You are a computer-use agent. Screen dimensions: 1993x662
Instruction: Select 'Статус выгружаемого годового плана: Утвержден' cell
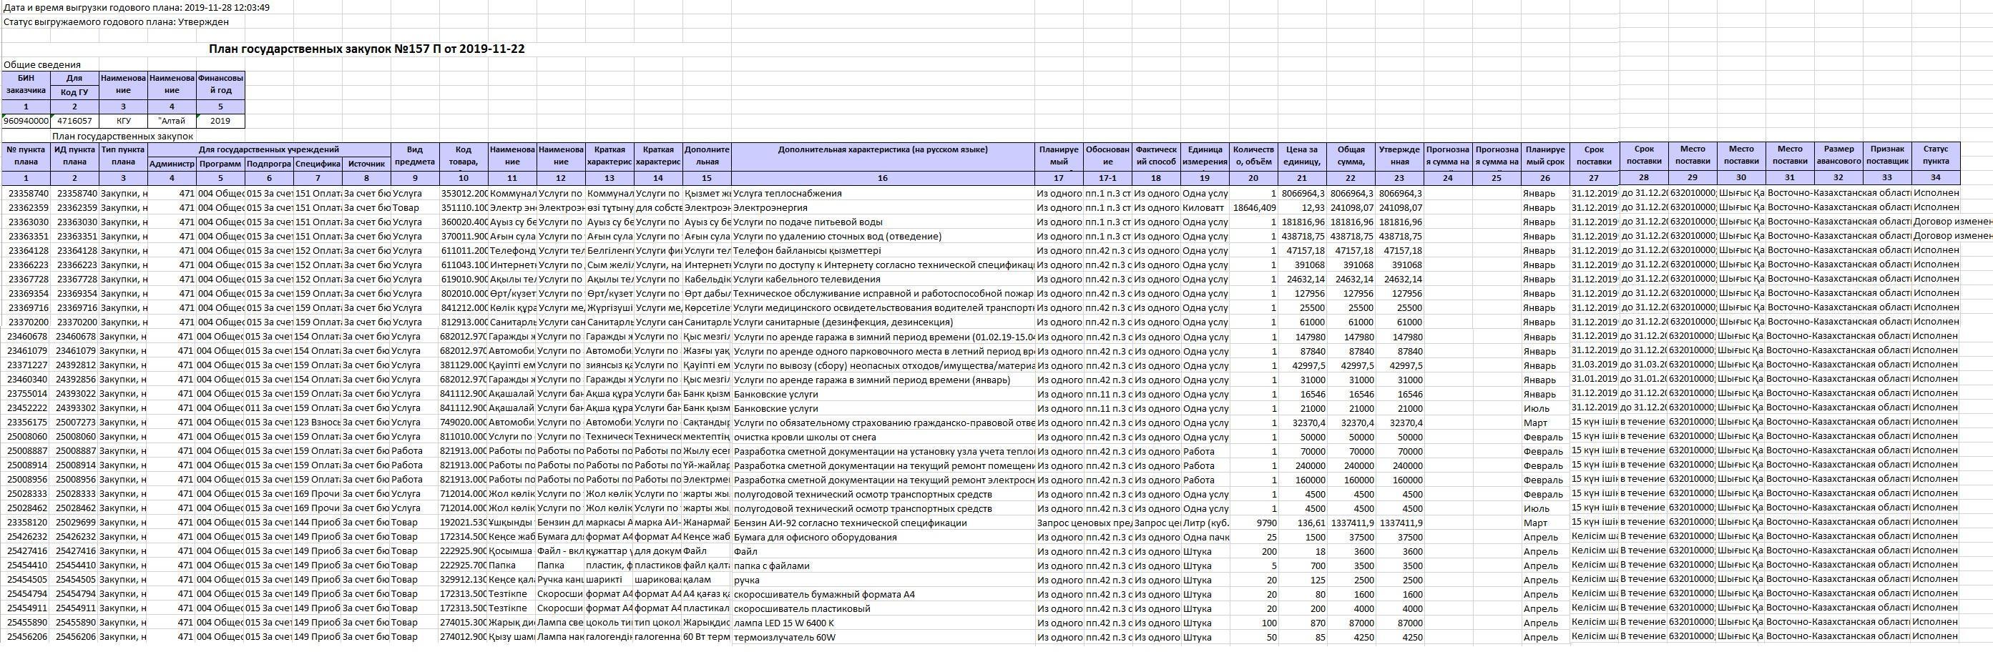[x=116, y=21]
